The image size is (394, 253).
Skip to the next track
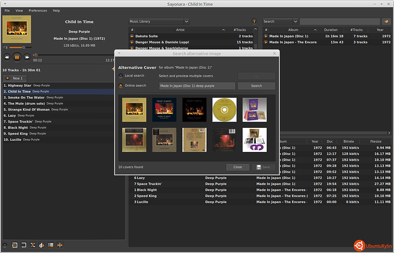coord(27,57)
